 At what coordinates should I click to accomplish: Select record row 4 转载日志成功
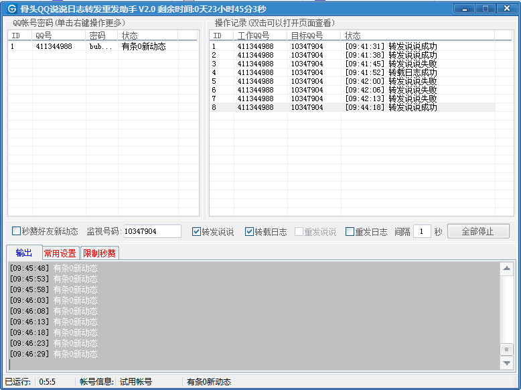(352, 72)
